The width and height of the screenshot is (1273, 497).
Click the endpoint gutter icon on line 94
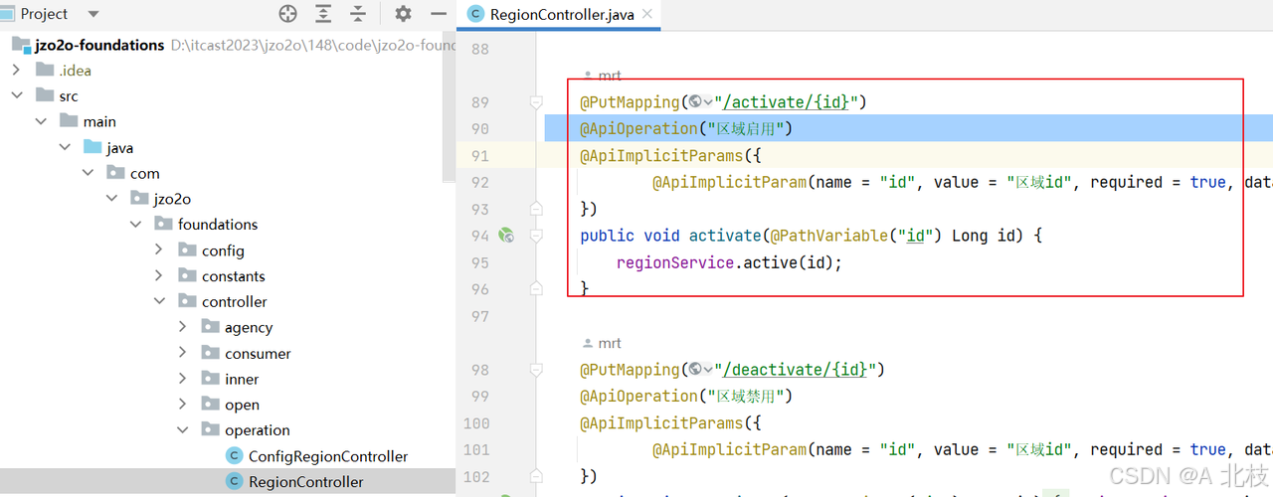pyautogui.click(x=506, y=236)
